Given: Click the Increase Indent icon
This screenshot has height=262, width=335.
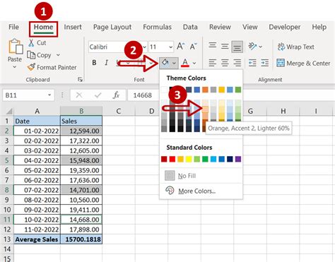Looking at the screenshot, I should tap(265, 63).
